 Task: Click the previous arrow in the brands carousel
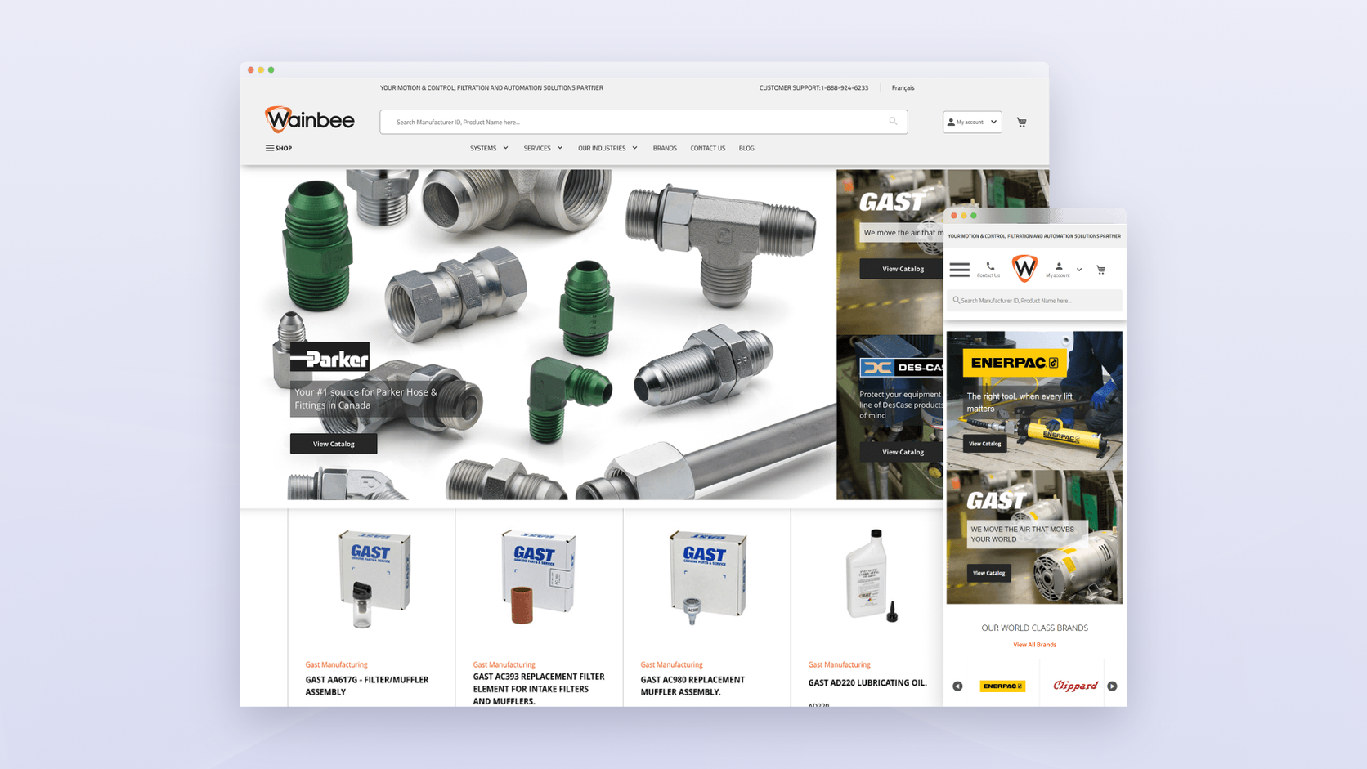(957, 686)
